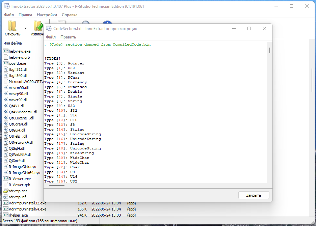Click the InnoExtractor main window title icon
The image size is (316, 226).
(6, 6)
